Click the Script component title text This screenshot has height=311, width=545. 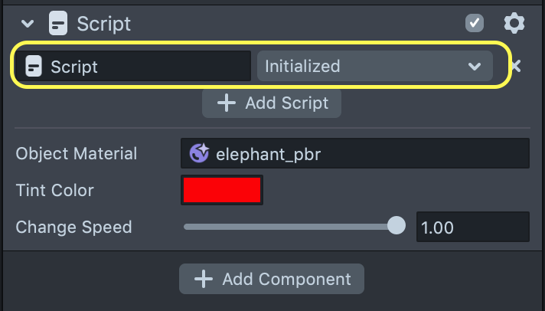click(x=103, y=24)
